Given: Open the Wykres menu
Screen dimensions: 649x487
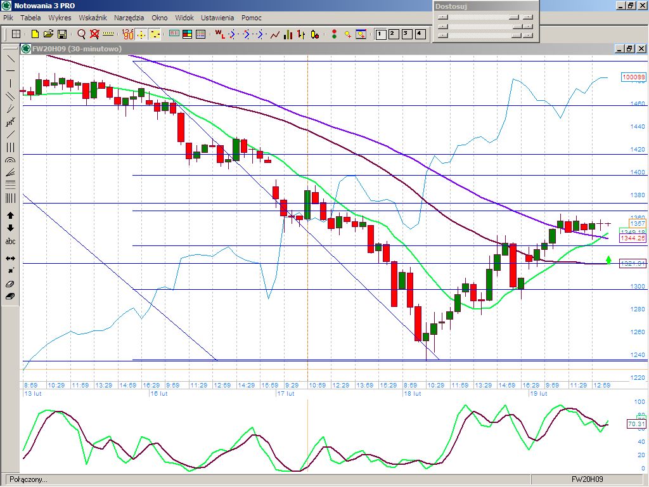Looking at the screenshot, I should point(60,18).
